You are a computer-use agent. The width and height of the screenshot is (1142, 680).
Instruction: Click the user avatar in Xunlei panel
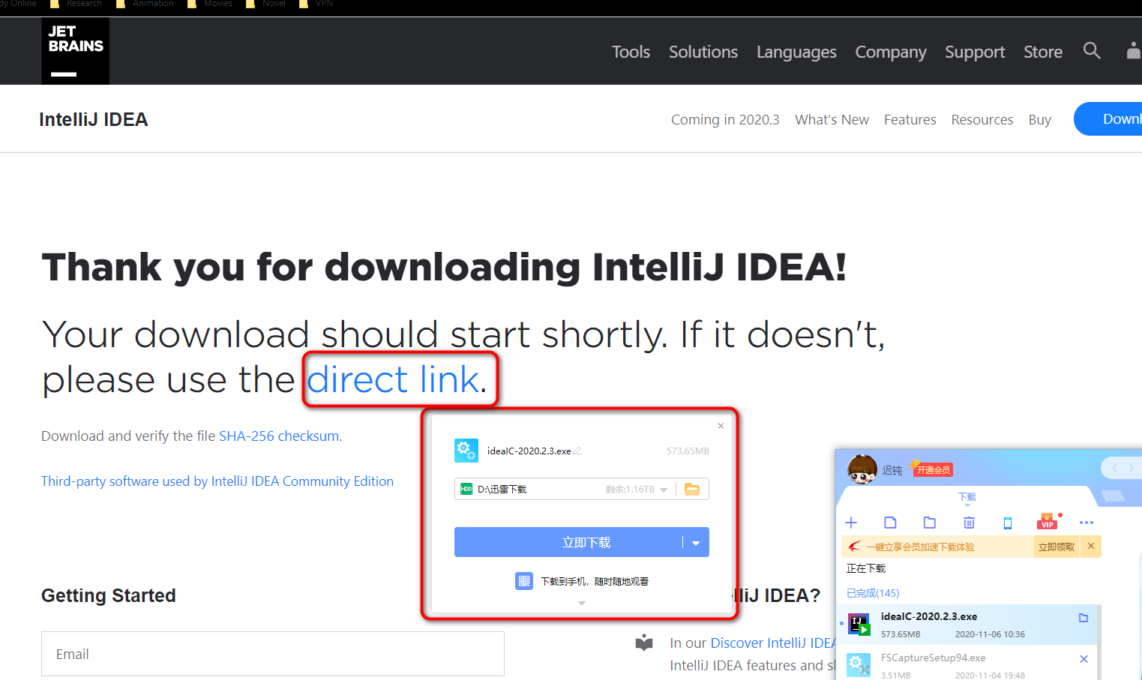coord(862,469)
